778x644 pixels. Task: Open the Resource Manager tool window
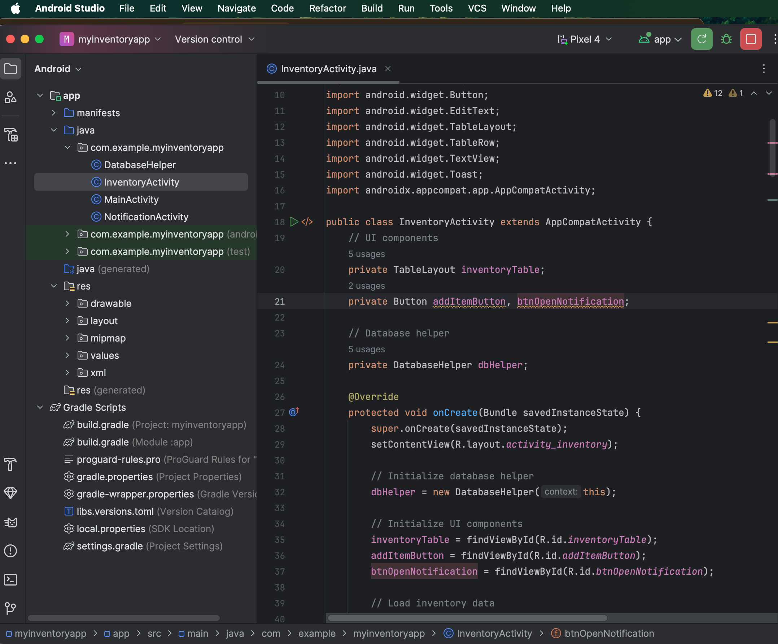tap(10, 97)
